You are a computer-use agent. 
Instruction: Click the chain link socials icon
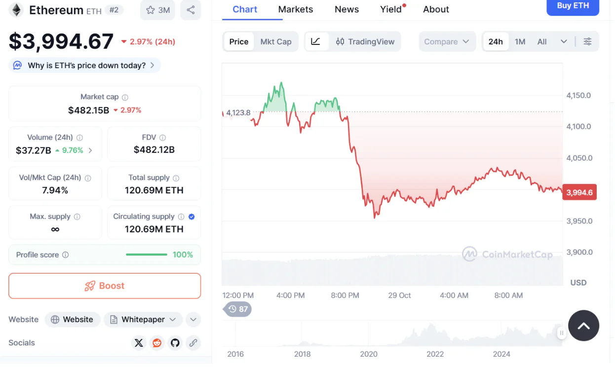pyautogui.click(x=193, y=343)
